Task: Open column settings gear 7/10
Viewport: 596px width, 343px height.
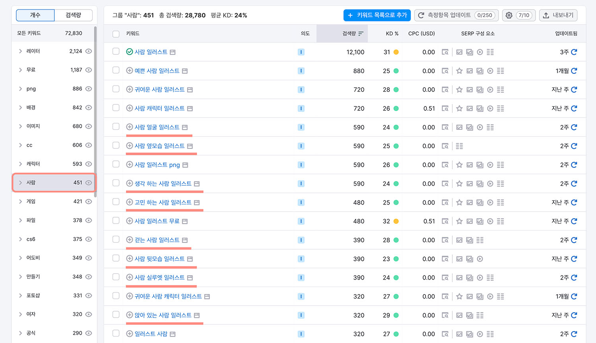Action: coord(519,15)
